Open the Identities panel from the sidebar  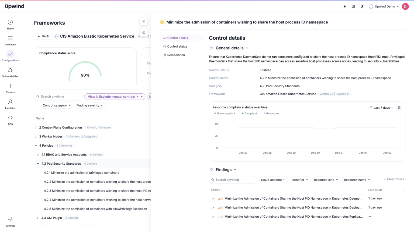click(10, 104)
